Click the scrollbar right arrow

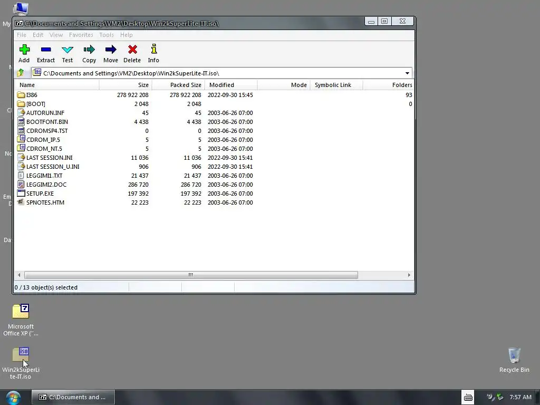point(409,275)
